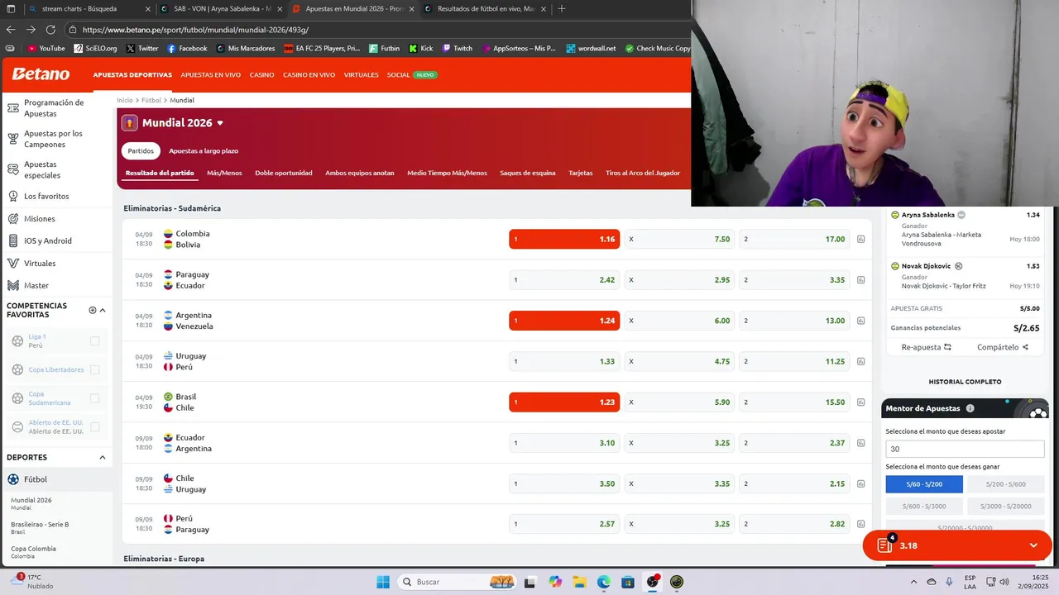Deselect Argentina win odds 1.24
Screen dimensions: 1059x595
point(564,321)
